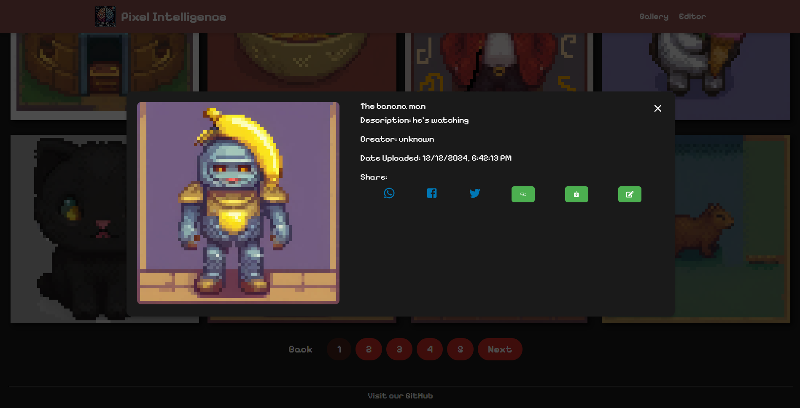The height and width of the screenshot is (408, 800).
Task: Close the banana man details dialog
Action: (x=658, y=108)
